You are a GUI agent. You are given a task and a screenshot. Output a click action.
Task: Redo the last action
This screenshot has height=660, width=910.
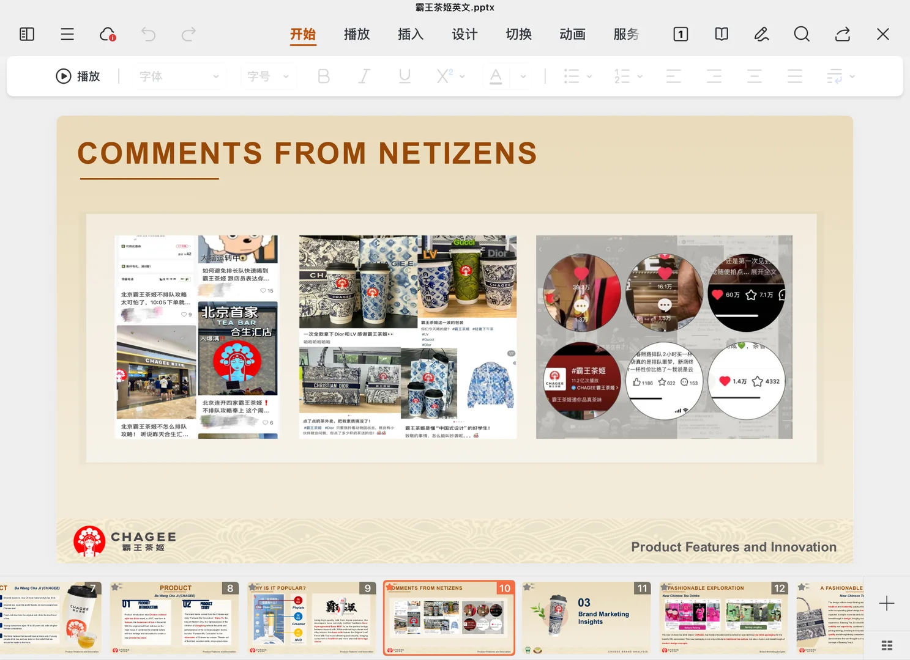pos(188,34)
